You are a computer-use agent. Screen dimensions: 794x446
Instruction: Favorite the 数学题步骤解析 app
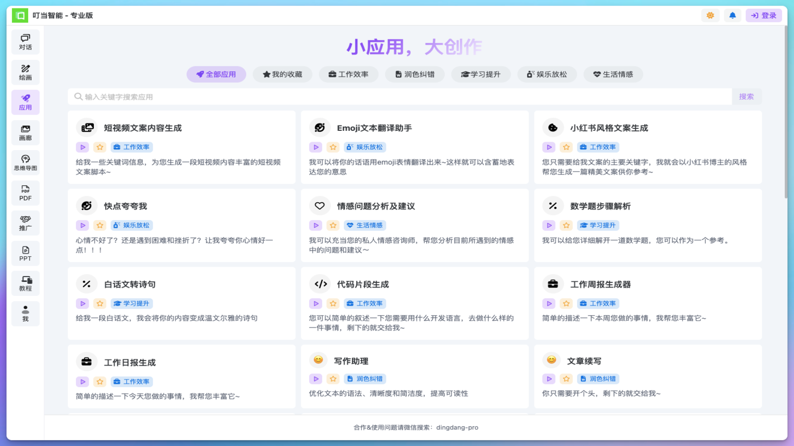(x=566, y=225)
